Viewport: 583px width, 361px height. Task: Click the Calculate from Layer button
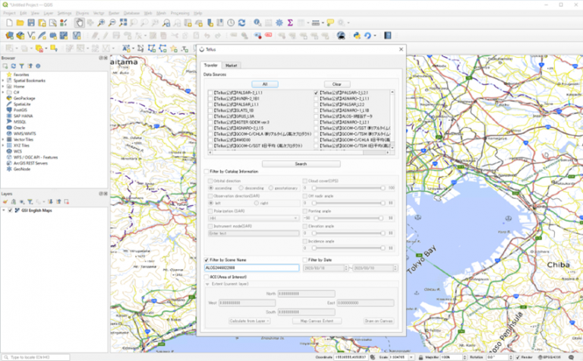click(250, 321)
